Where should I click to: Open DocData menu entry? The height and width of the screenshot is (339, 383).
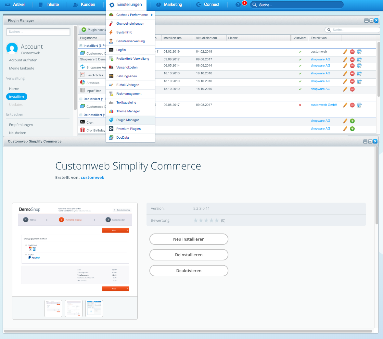[x=131, y=138]
